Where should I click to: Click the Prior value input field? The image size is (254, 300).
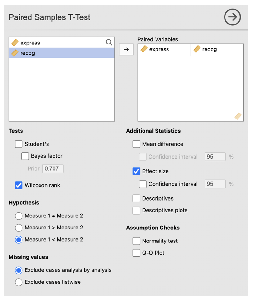click(53, 168)
